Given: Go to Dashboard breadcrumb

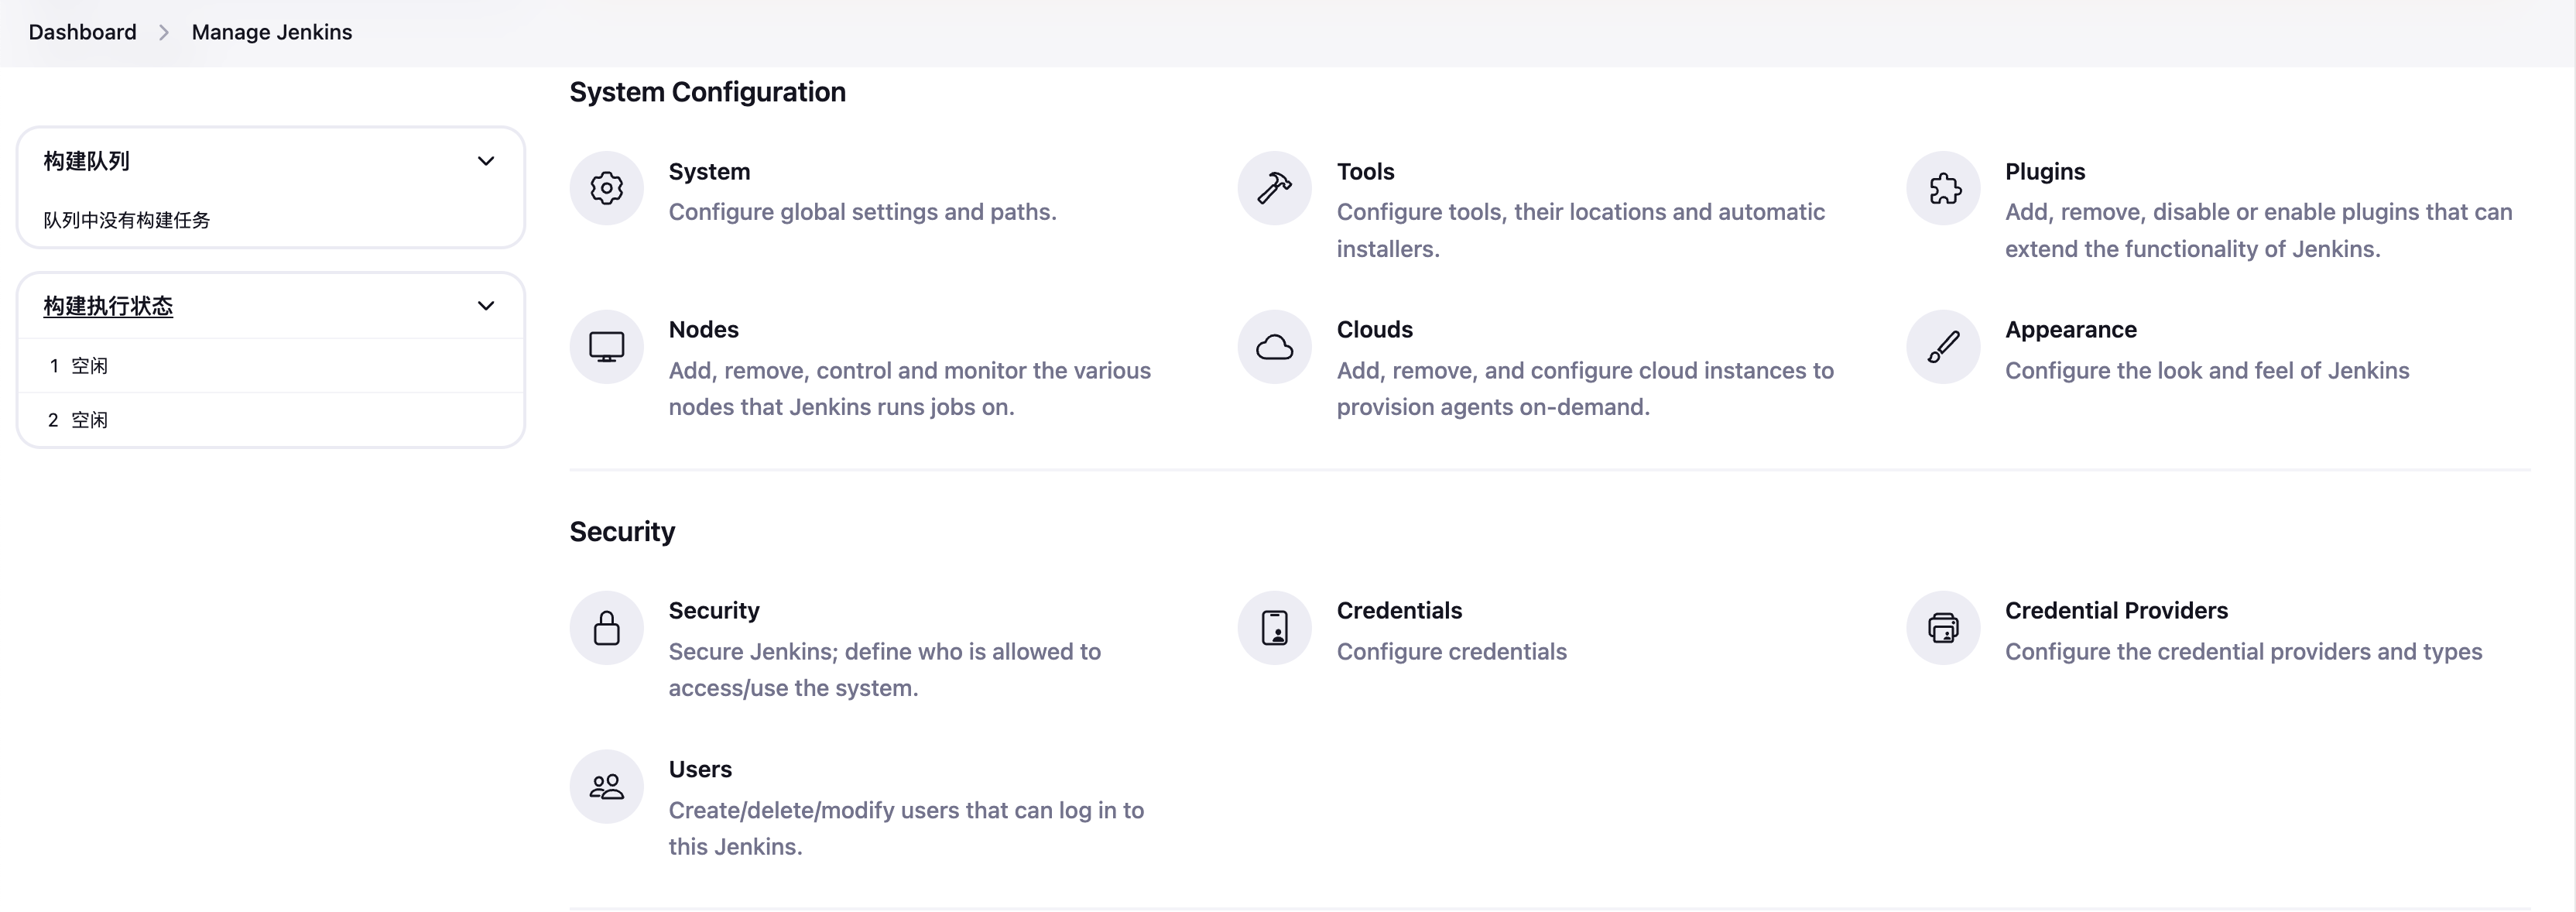Looking at the screenshot, I should [x=82, y=32].
